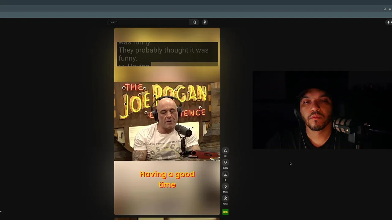Click the like count '22'
Screen dimensions: 392x220
[x=225, y=156]
